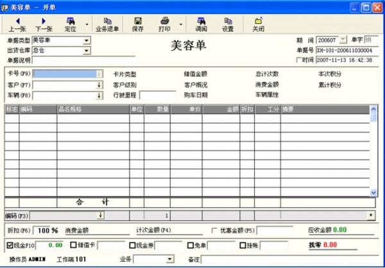Enable the 挂帐 checkbox

(x=243, y=245)
